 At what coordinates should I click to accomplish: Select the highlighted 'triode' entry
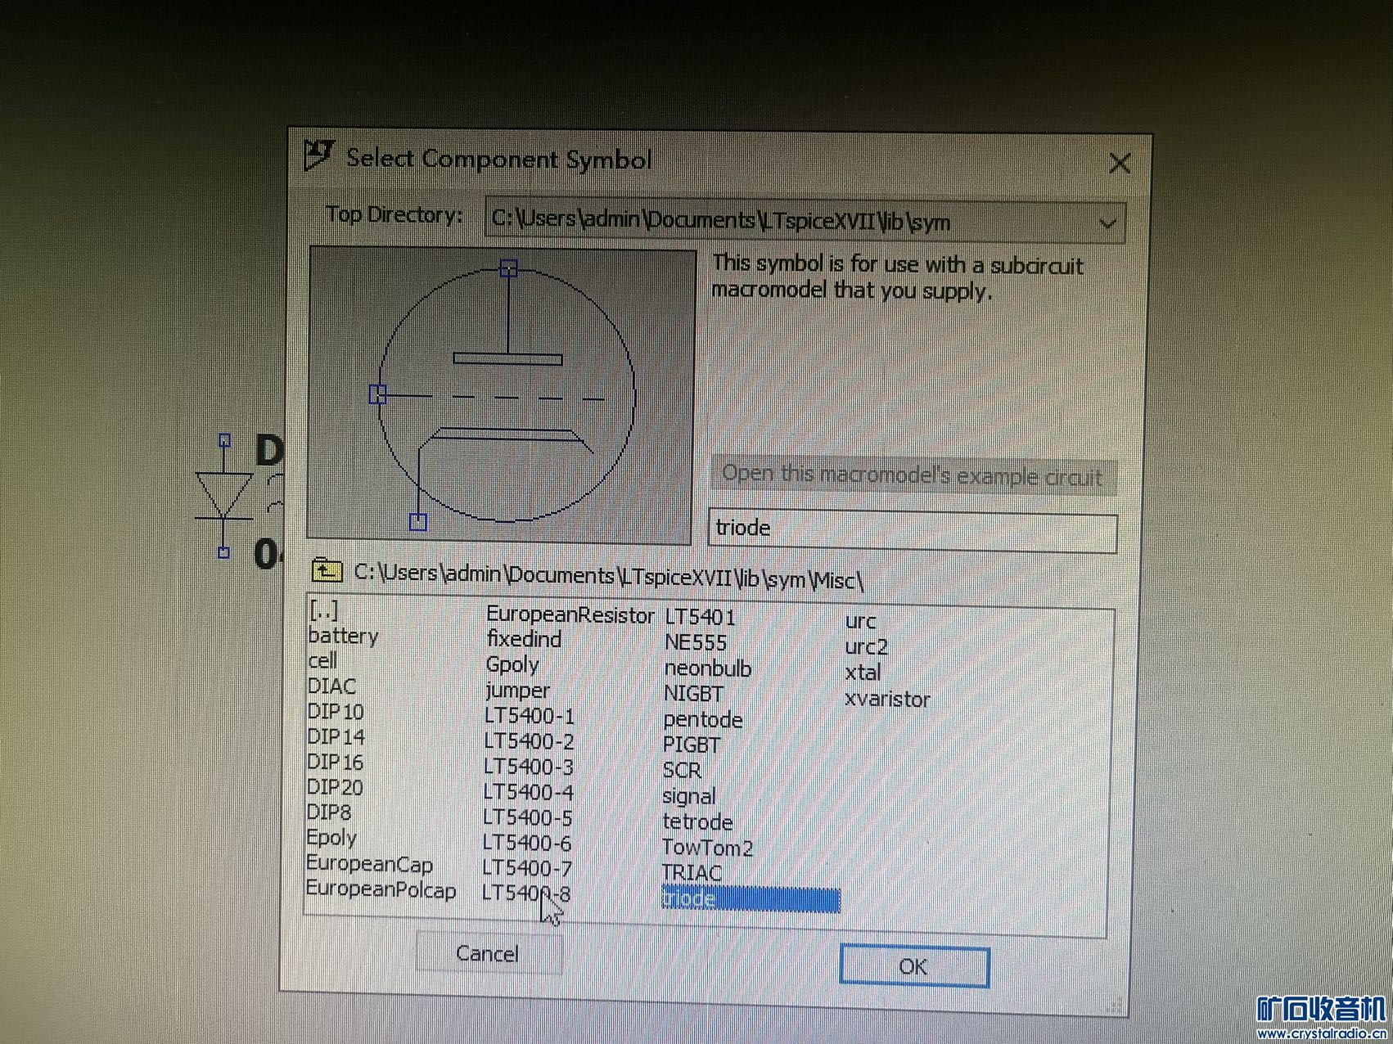pyautogui.click(x=751, y=899)
